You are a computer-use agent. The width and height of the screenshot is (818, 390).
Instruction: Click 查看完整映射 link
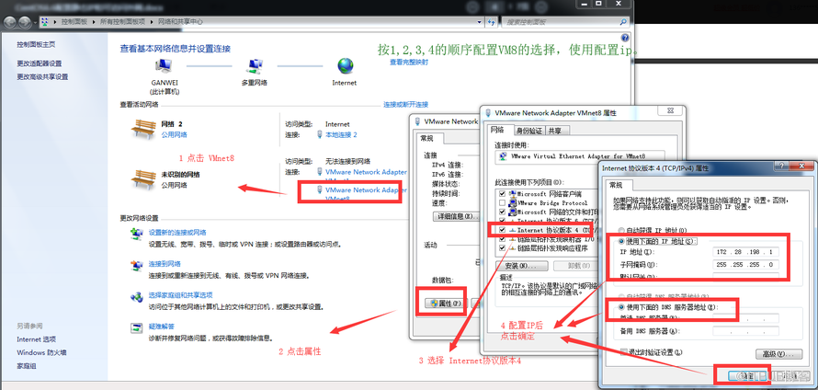click(409, 62)
